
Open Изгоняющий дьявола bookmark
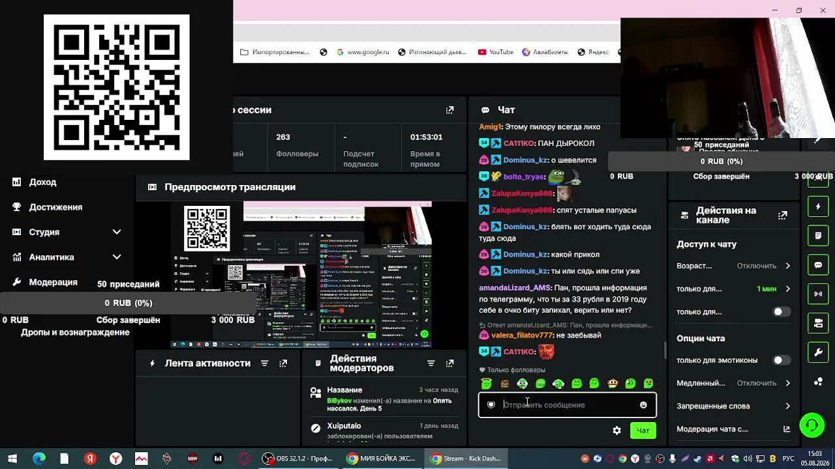coord(431,52)
